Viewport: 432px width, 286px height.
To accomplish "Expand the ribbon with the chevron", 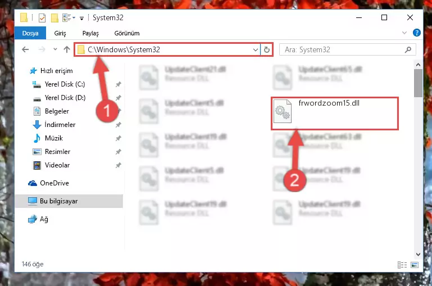I will tap(404, 33).
